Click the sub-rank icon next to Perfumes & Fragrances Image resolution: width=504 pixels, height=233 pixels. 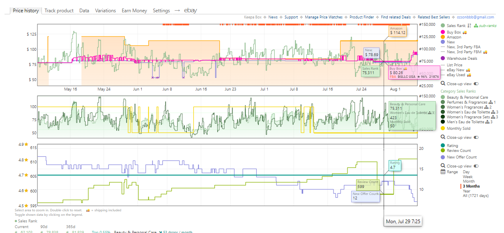pyautogui.click(x=490, y=102)
